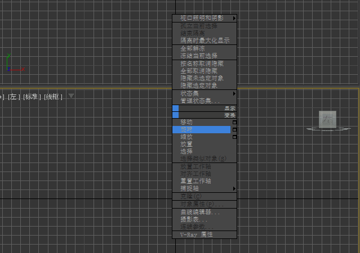Select 隔离时最大化显示 option

[x=205, y=41]
